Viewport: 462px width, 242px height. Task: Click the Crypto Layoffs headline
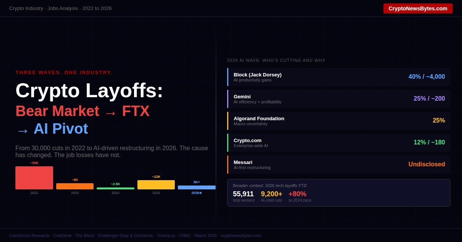point(89,91)
